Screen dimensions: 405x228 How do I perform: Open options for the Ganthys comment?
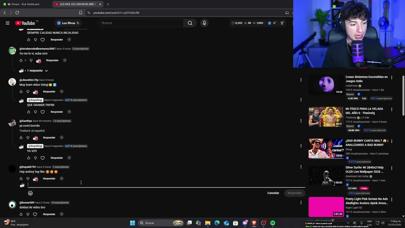[x=301, y=121]
